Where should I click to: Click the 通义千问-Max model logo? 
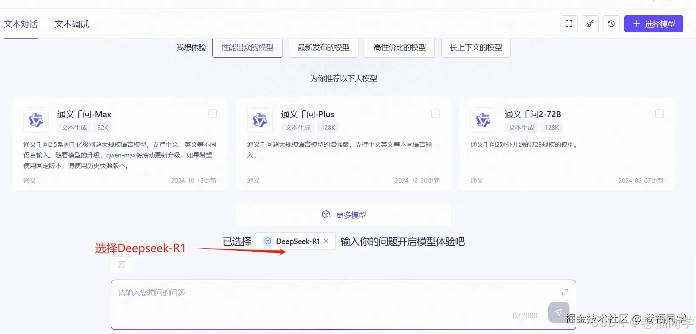pyautogui.click(x=36, y=120)
